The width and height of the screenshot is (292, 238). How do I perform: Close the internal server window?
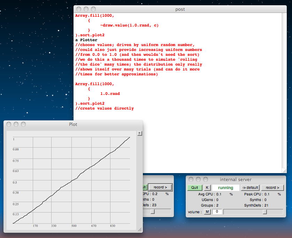click(191, 179)
